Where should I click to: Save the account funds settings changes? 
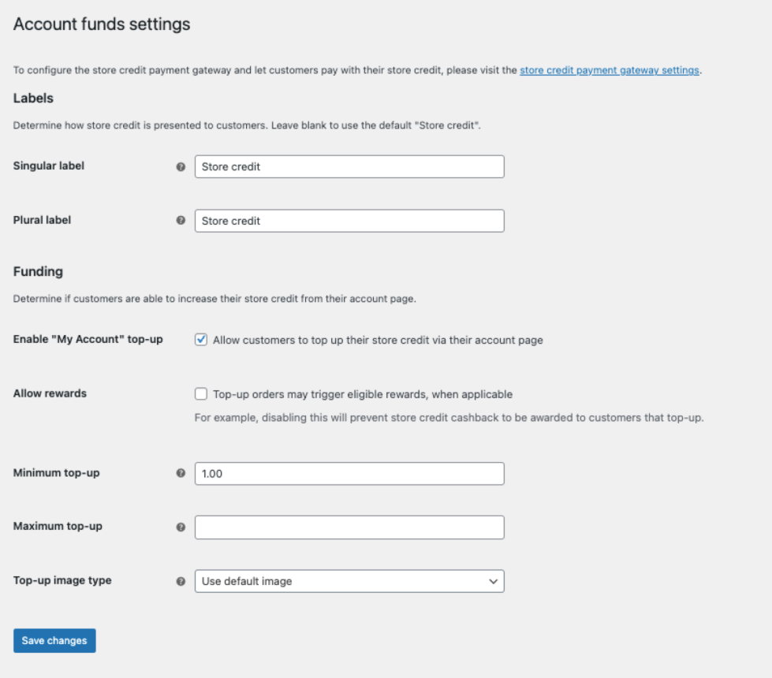(54, 640)
